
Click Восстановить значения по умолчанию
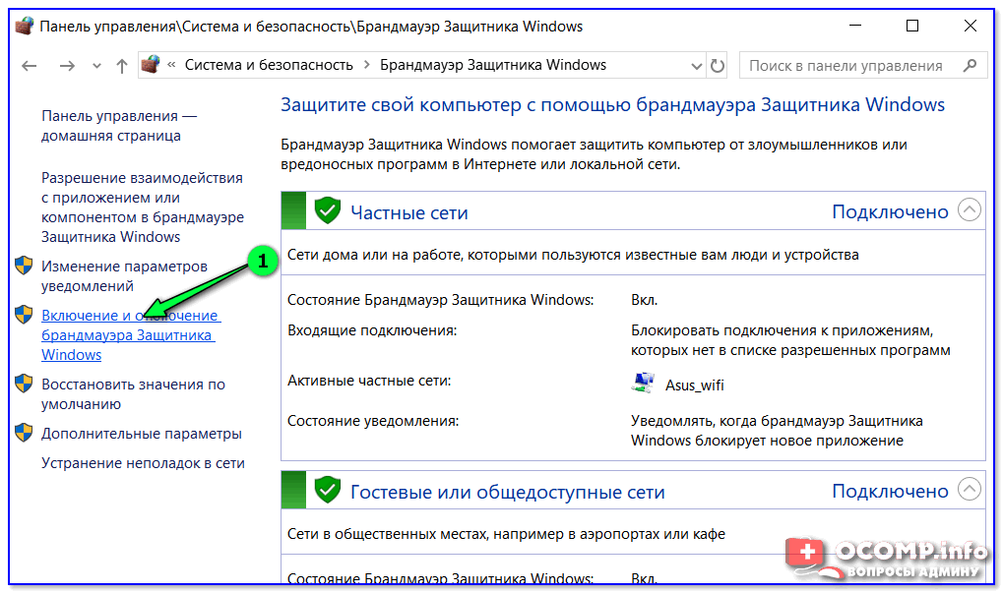pyautogui.click(x=133, y=393)
